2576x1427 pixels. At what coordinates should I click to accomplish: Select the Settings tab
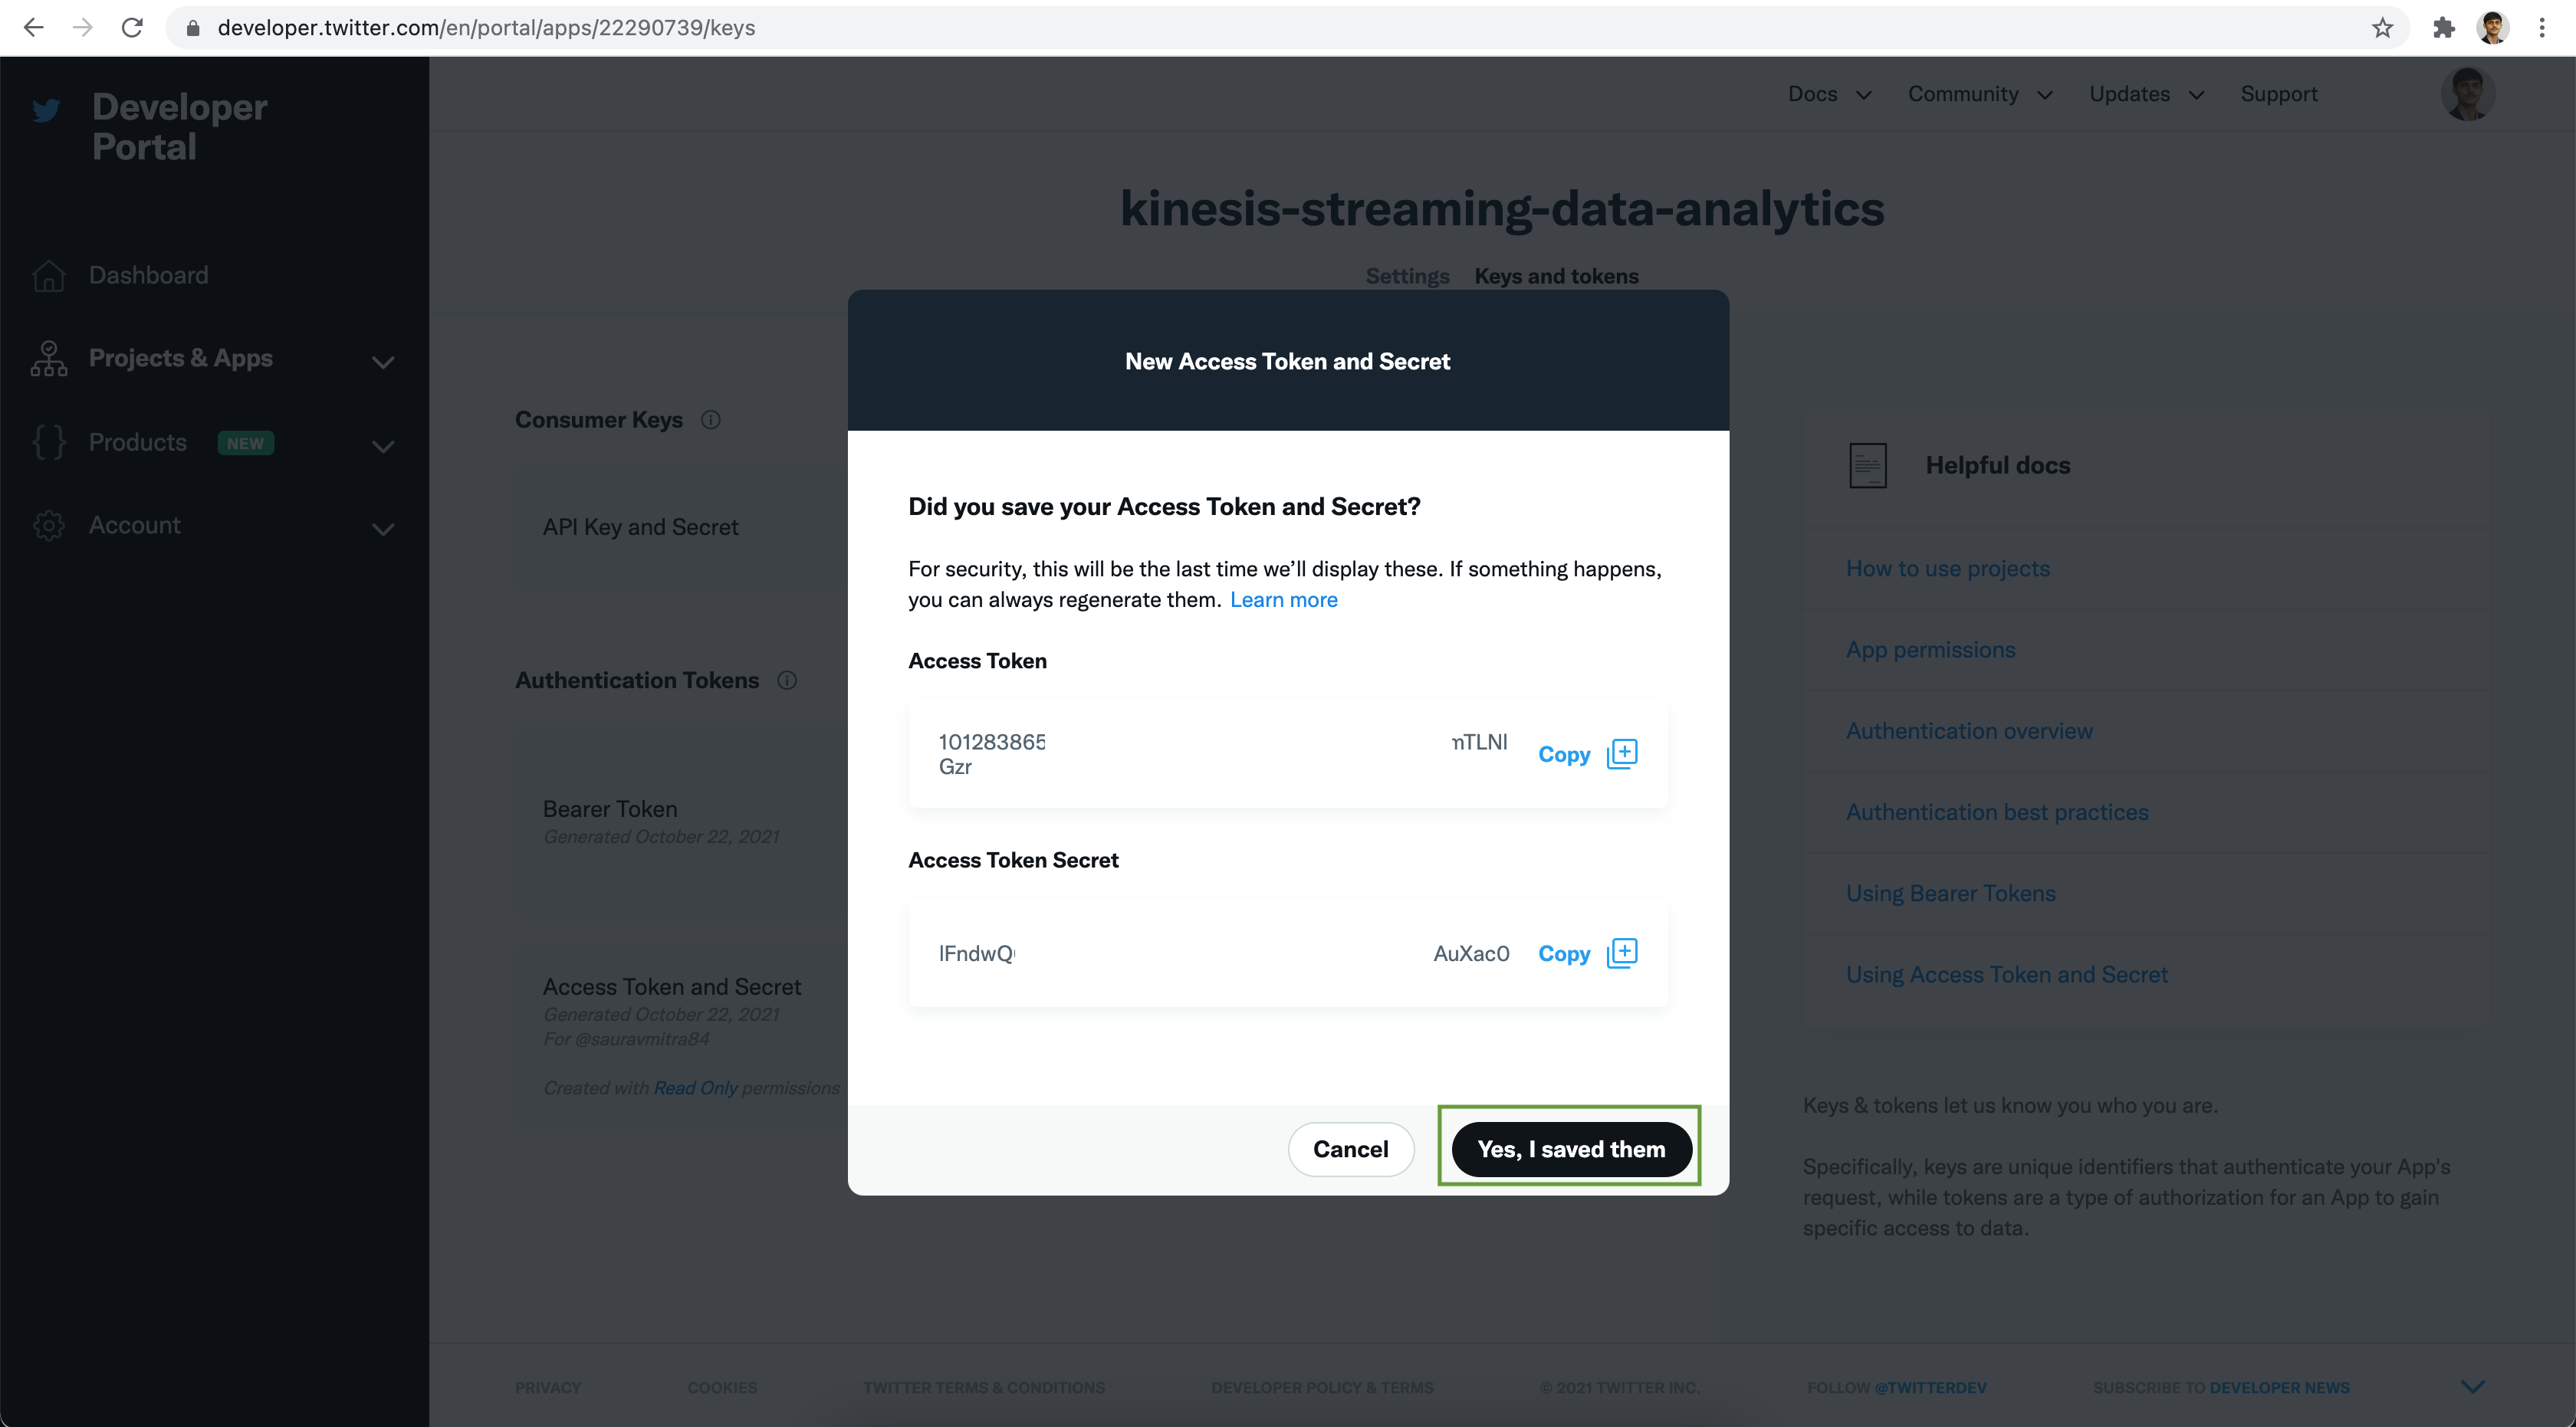[x=1408, y=276]
